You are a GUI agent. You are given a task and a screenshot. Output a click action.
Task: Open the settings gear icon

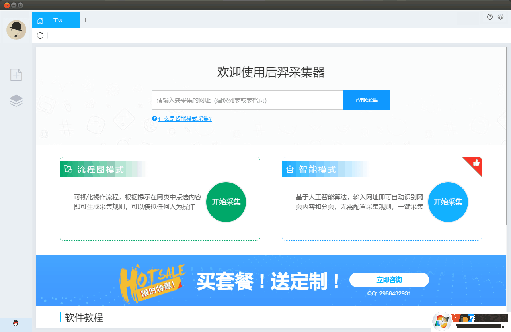[x=501, y=17]
